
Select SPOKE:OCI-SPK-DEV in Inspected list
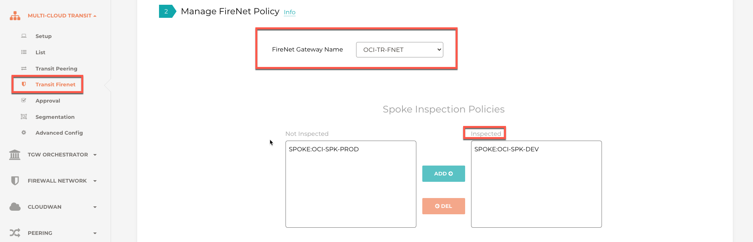click(506, 149)
